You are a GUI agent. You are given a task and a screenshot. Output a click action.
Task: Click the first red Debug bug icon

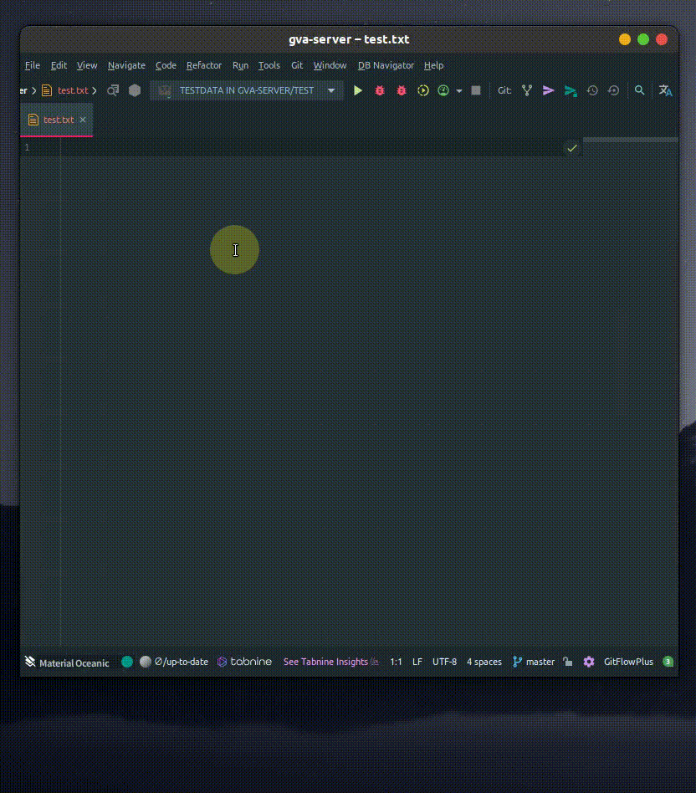380,90
